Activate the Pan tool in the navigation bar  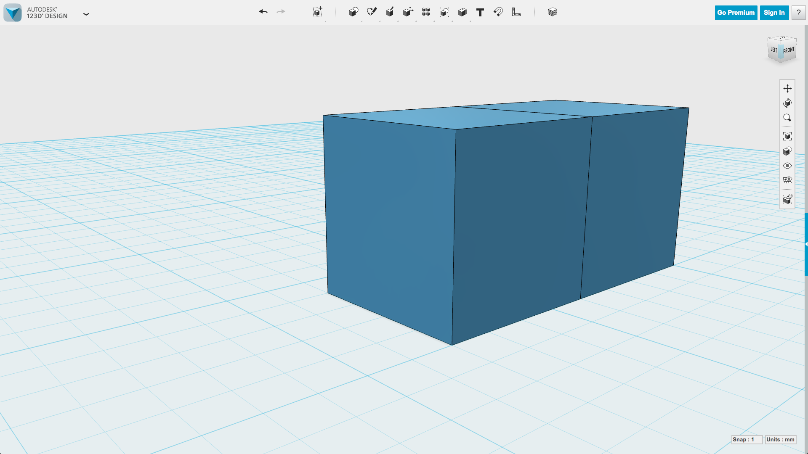[x=787, y=89]
